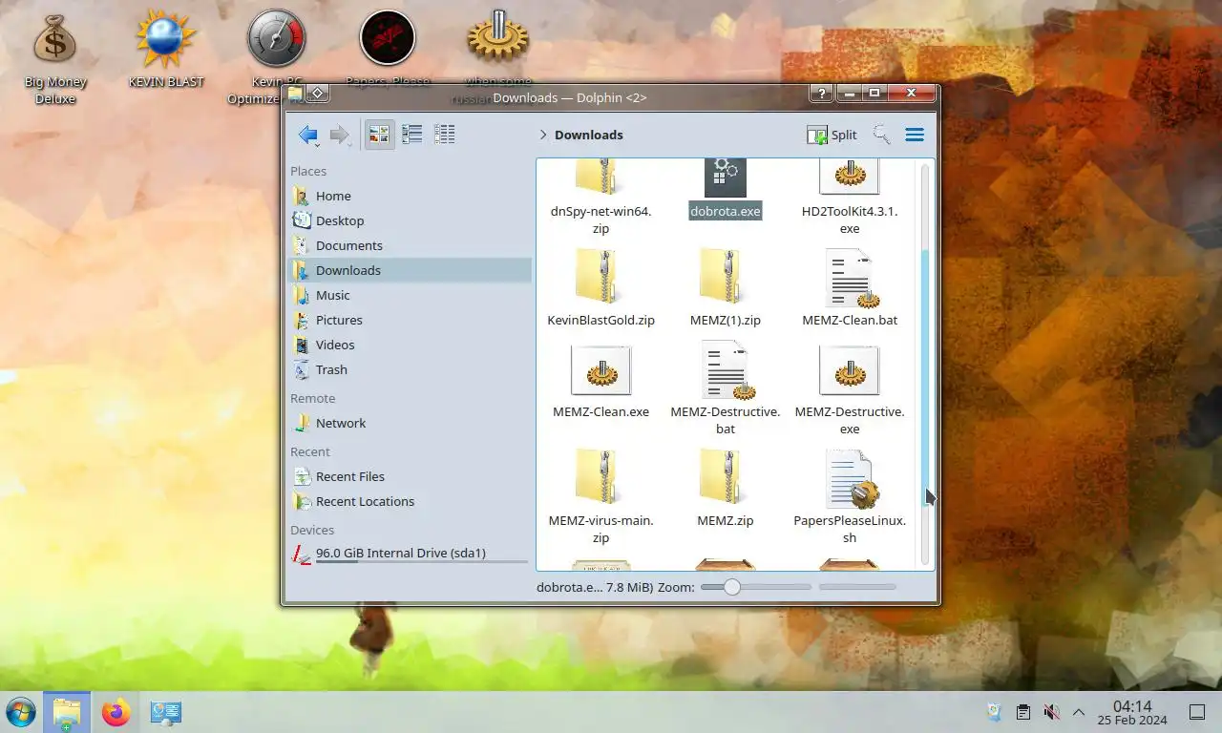
Task: Switch Dolphin to Details view mode
Action: (444, 135)
